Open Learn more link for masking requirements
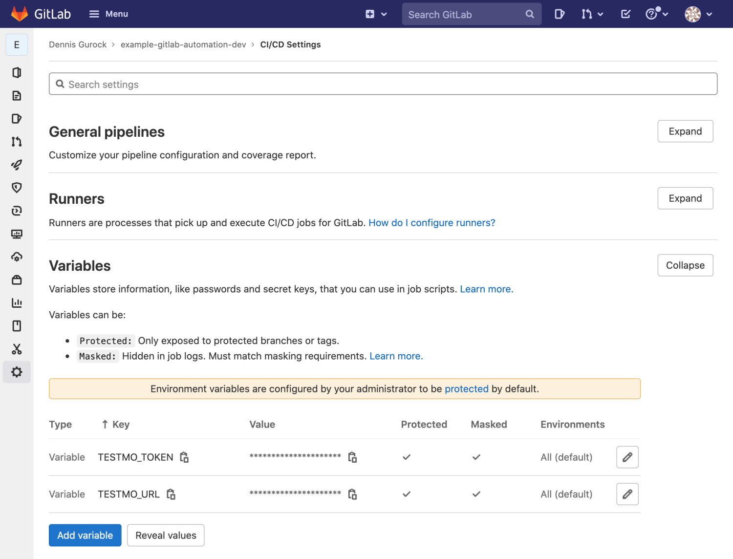The width and height of the screenshot is (733, 559). pyautogui.click(x=396, y=356)
